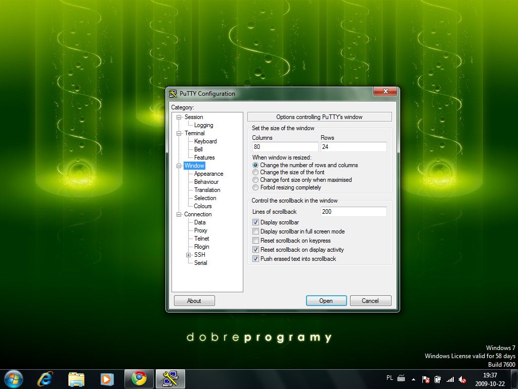Viewport: 518px width, 389px height.
Task: Collapse the Window tree node
Action: 179,166
